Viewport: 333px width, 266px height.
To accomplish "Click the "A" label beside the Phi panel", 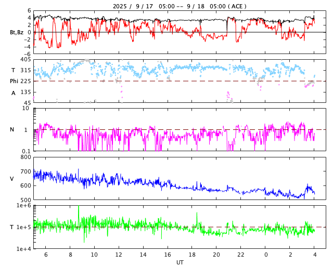I will tap(14, 93).
